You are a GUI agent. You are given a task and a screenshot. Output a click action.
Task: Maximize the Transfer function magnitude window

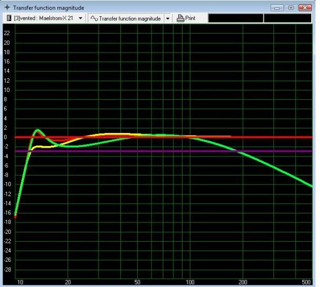pos(291,8)
